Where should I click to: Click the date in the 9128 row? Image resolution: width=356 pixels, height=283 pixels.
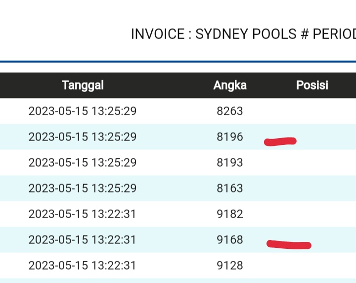82,265
